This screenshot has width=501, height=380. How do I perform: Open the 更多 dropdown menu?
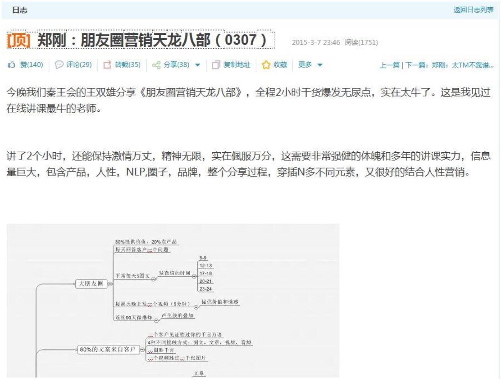[x=310, y=65]
